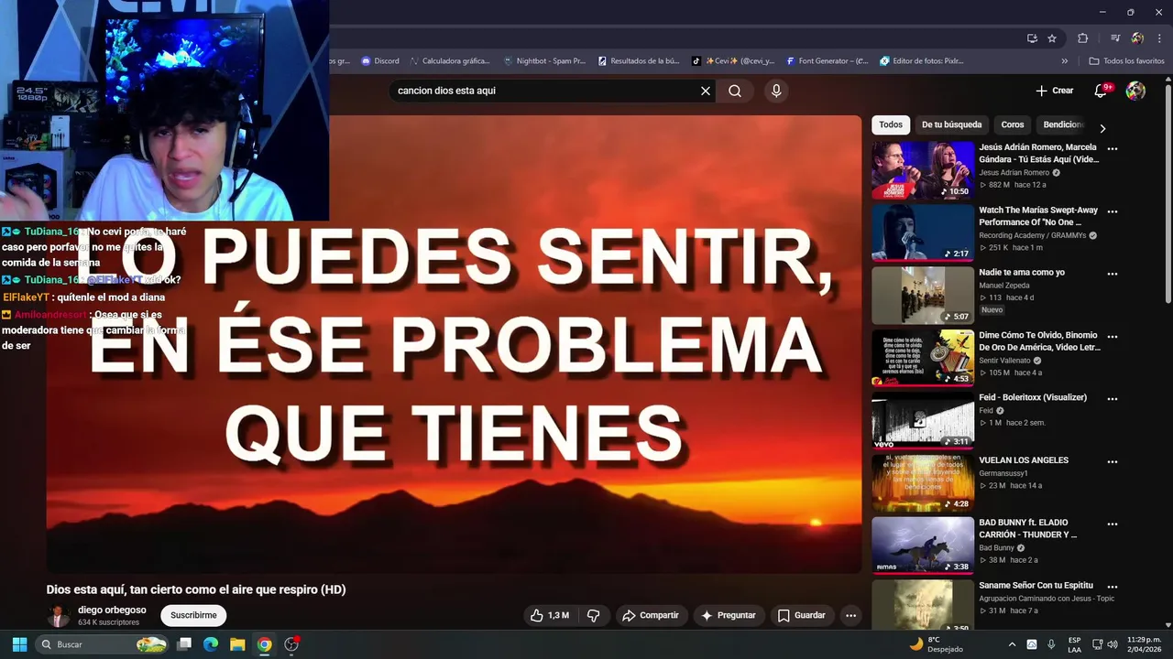Select the Coros filter chip
Image resolution: width=1173 pixels, height=659 pixels.
[x=1013, y=124]
